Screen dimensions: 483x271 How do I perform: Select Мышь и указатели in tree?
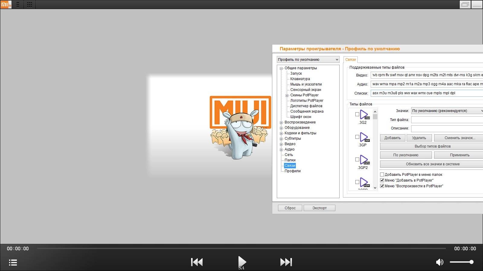coord(306,84)
